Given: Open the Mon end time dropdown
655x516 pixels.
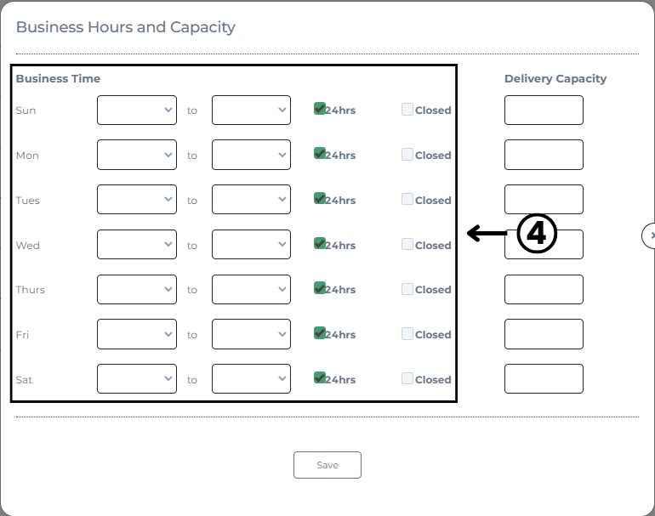Looking at the screenshot, I should (251, 155).
